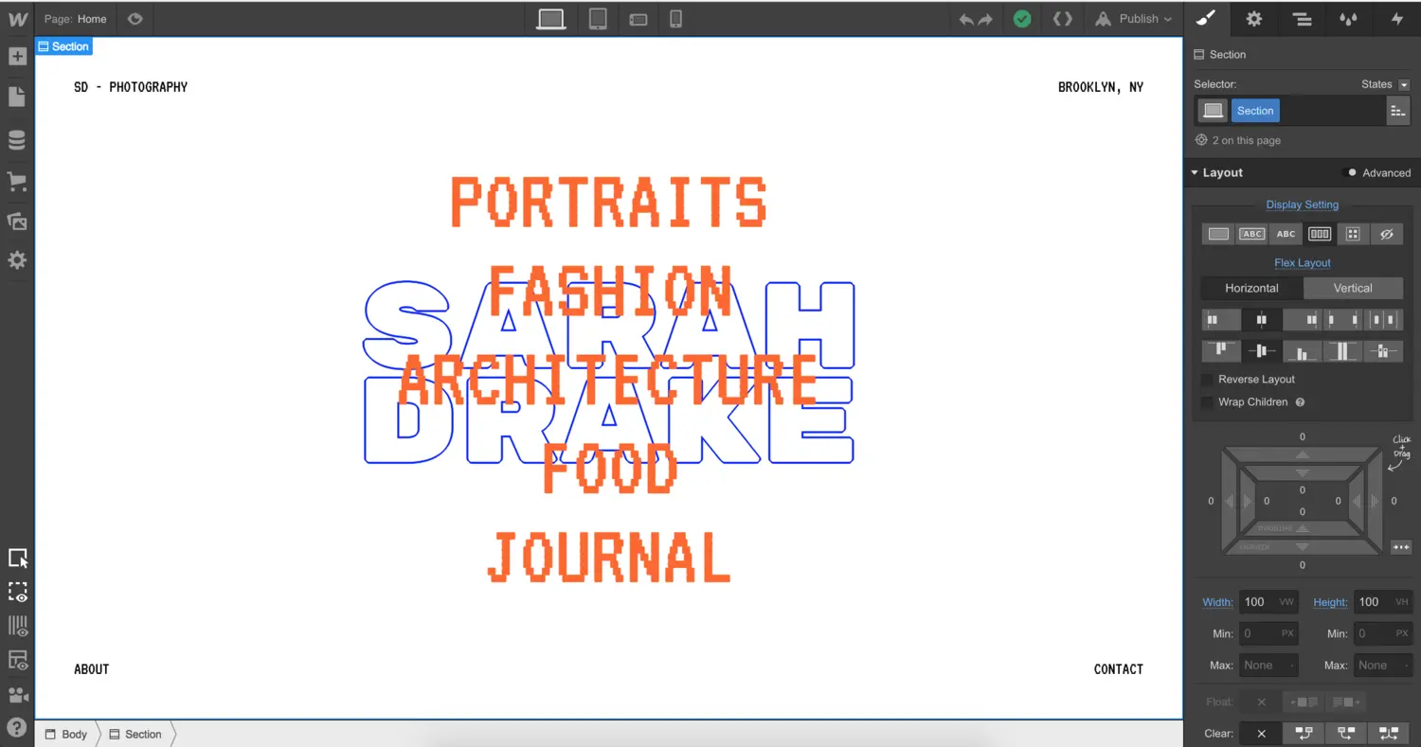This screenshot has height=747, width=1421.
Task: Select the element selection cursor tool
Action: click(17, 558)
